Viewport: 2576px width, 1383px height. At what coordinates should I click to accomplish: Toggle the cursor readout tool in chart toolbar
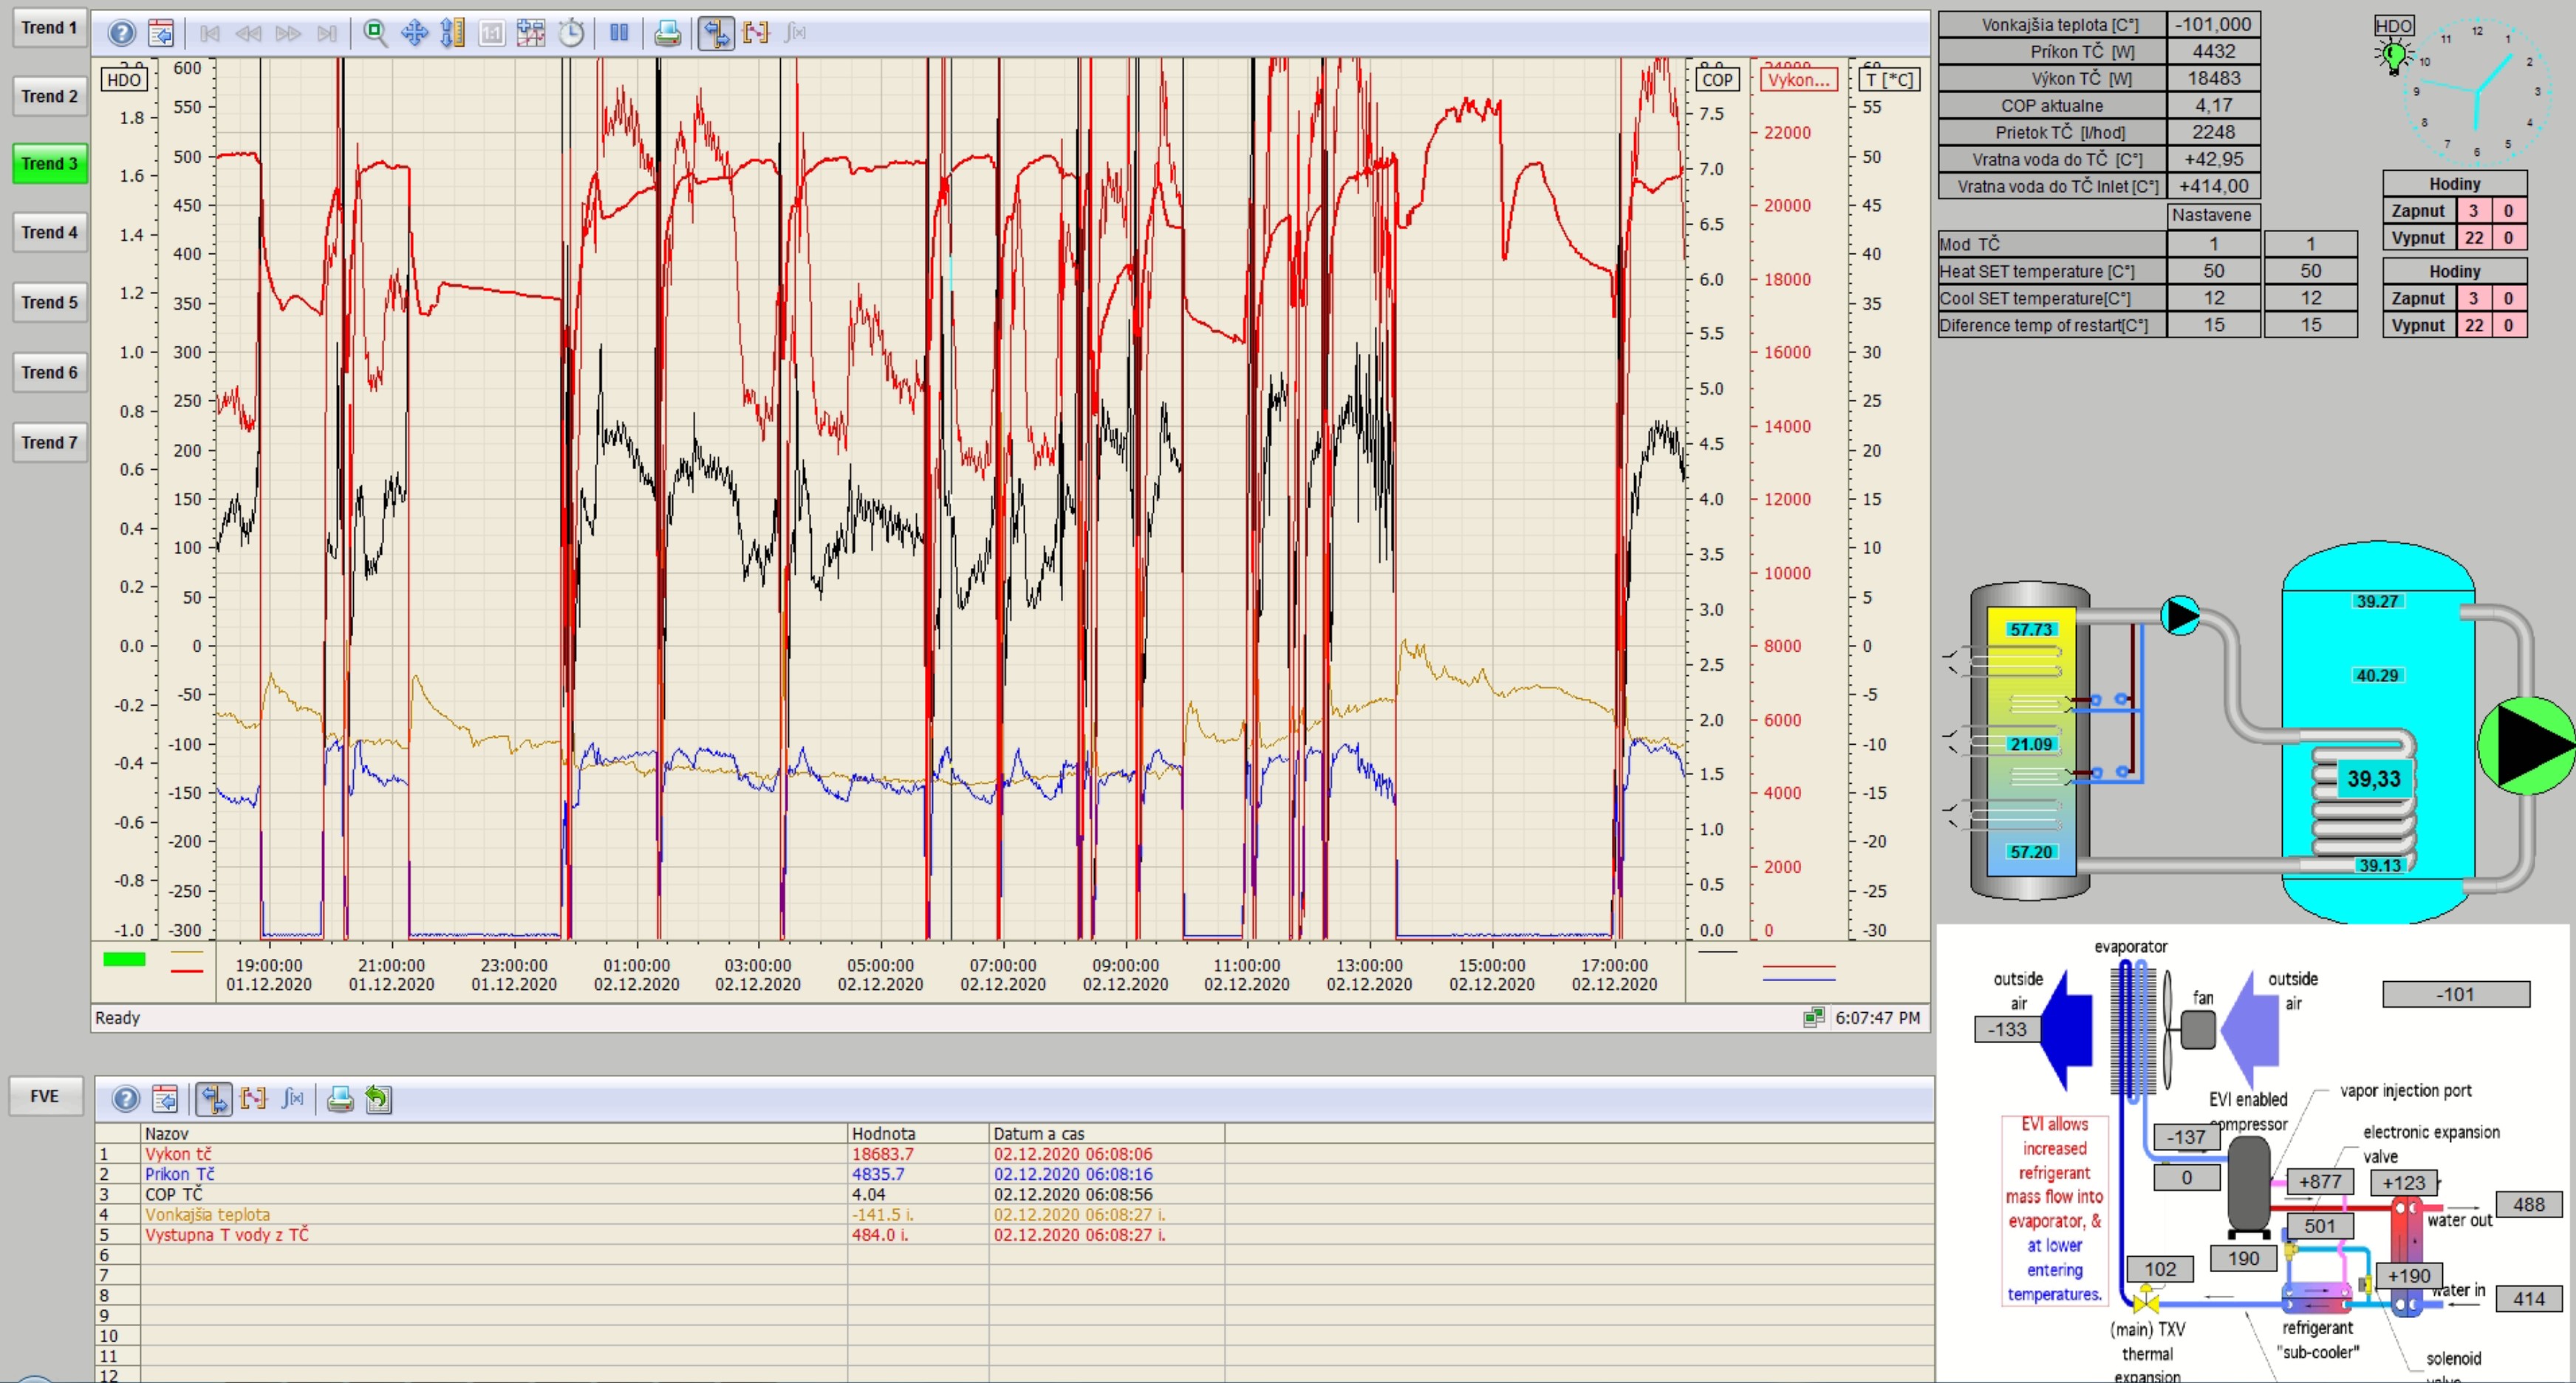(x=716, y=33)
